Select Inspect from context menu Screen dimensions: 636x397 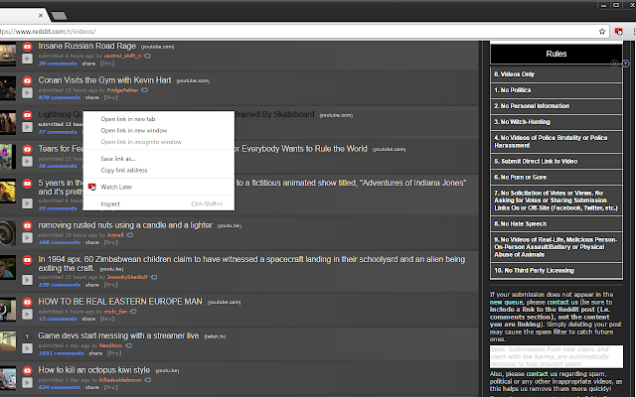coord(159,203)
